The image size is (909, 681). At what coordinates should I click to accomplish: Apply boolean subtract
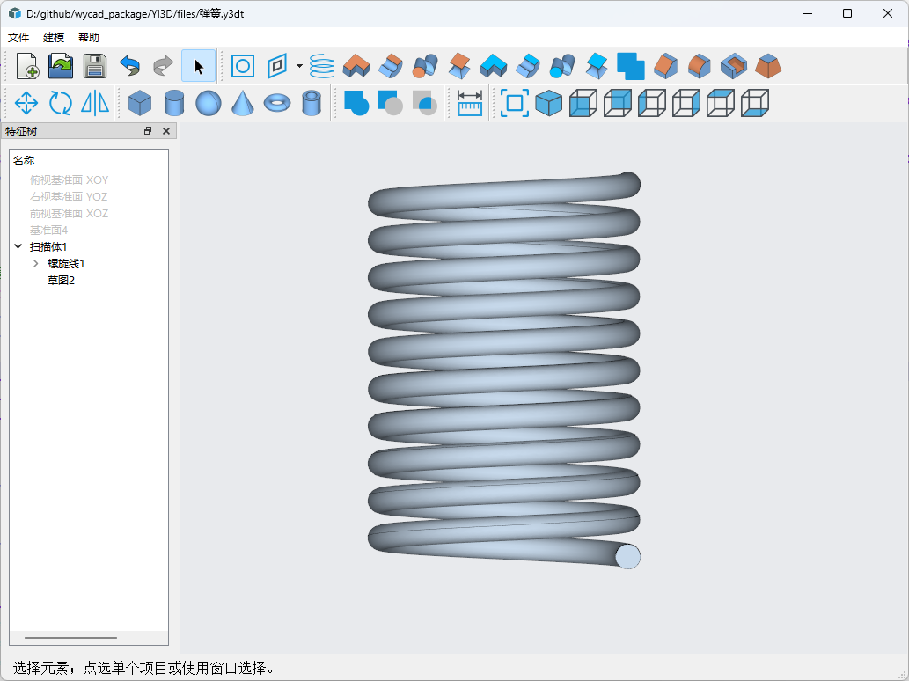(391, 103)
